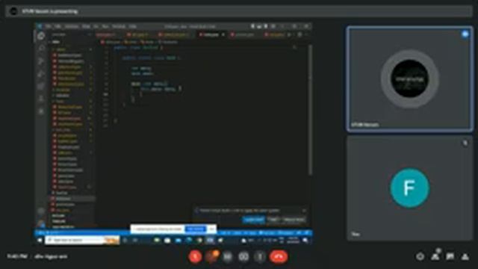Screen dimensions: 478x269
Task: Click Release Notes in the VS Code notification
Action: click(294, 220)
